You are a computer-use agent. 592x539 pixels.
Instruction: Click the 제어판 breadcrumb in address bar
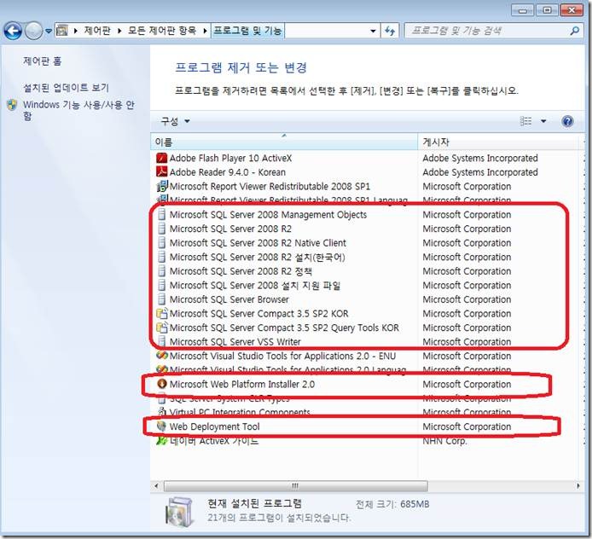(96, 31)
